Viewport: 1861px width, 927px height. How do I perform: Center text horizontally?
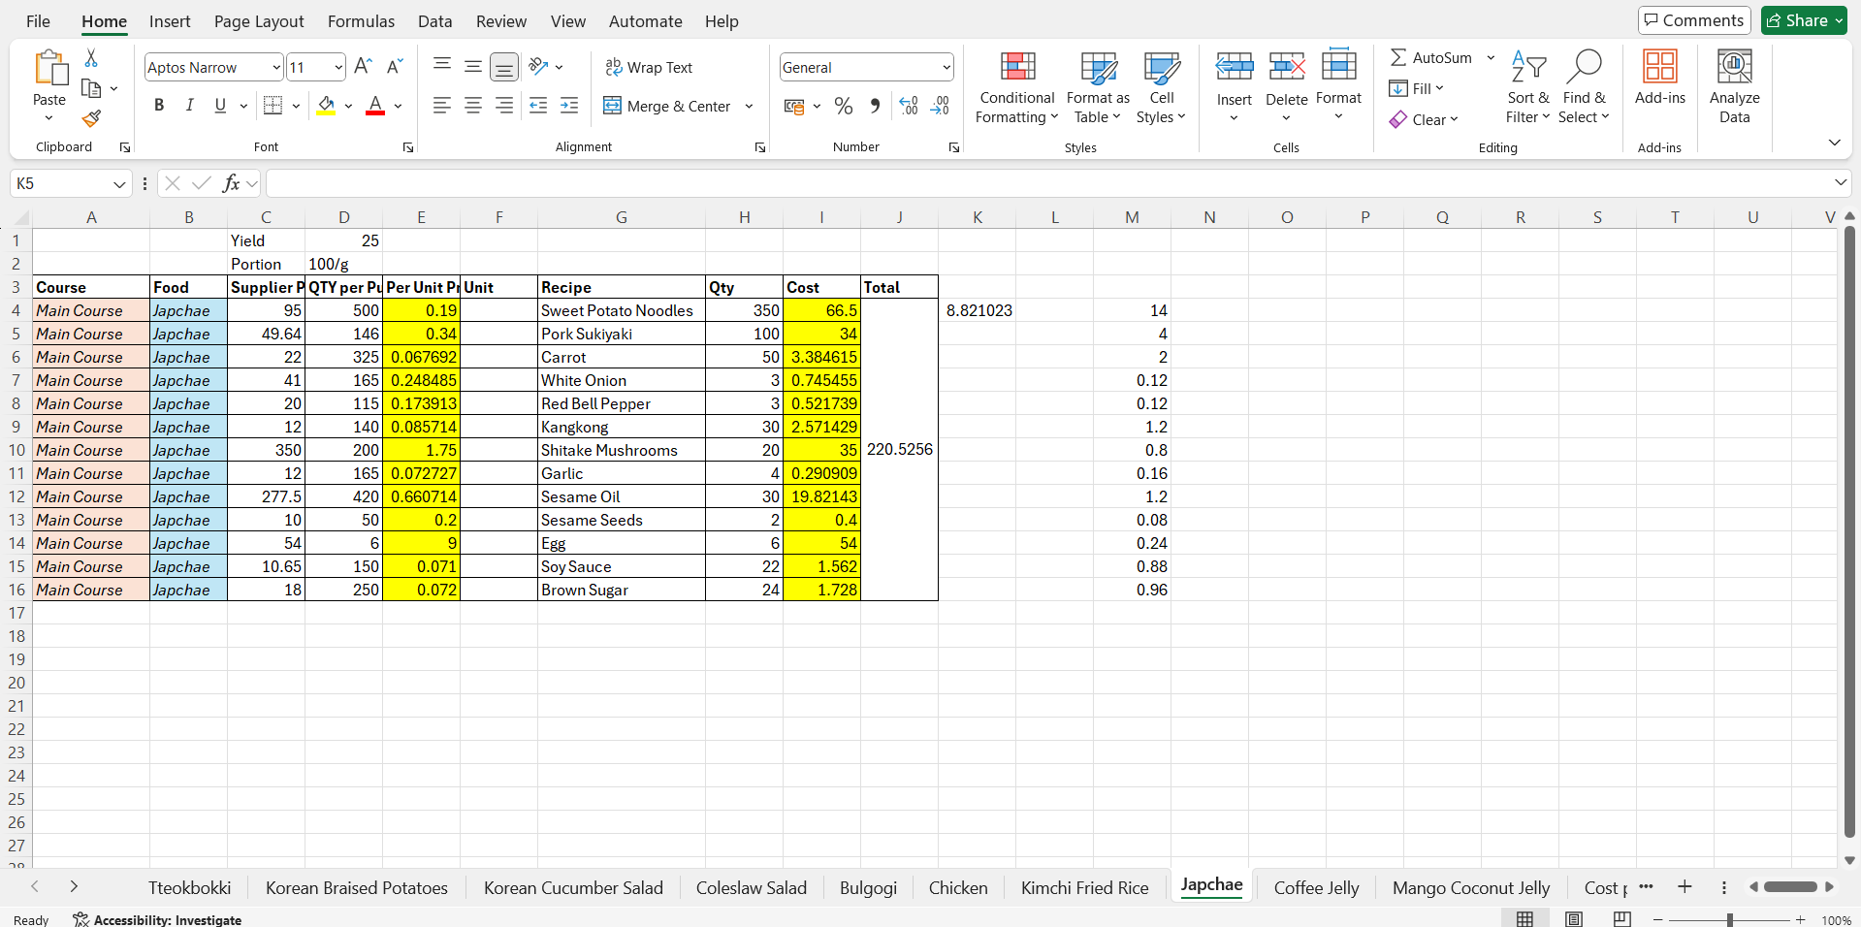tap(473, 106)
